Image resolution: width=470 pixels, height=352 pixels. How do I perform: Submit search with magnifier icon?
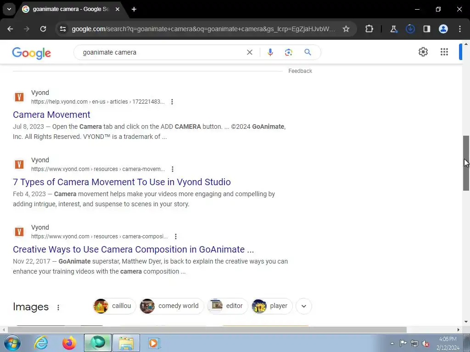tap(308, 52)
